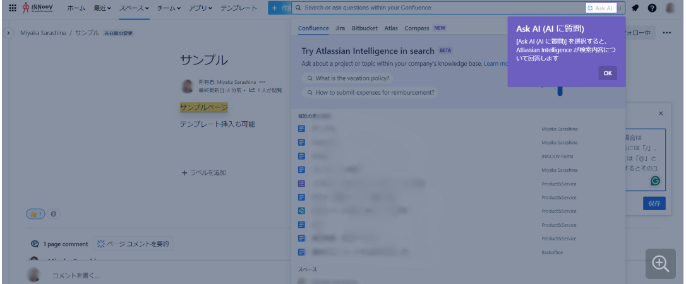This screenshot has height=284, width=686.
Task: Click the page author avatar photo
Action: coord(188,86)
